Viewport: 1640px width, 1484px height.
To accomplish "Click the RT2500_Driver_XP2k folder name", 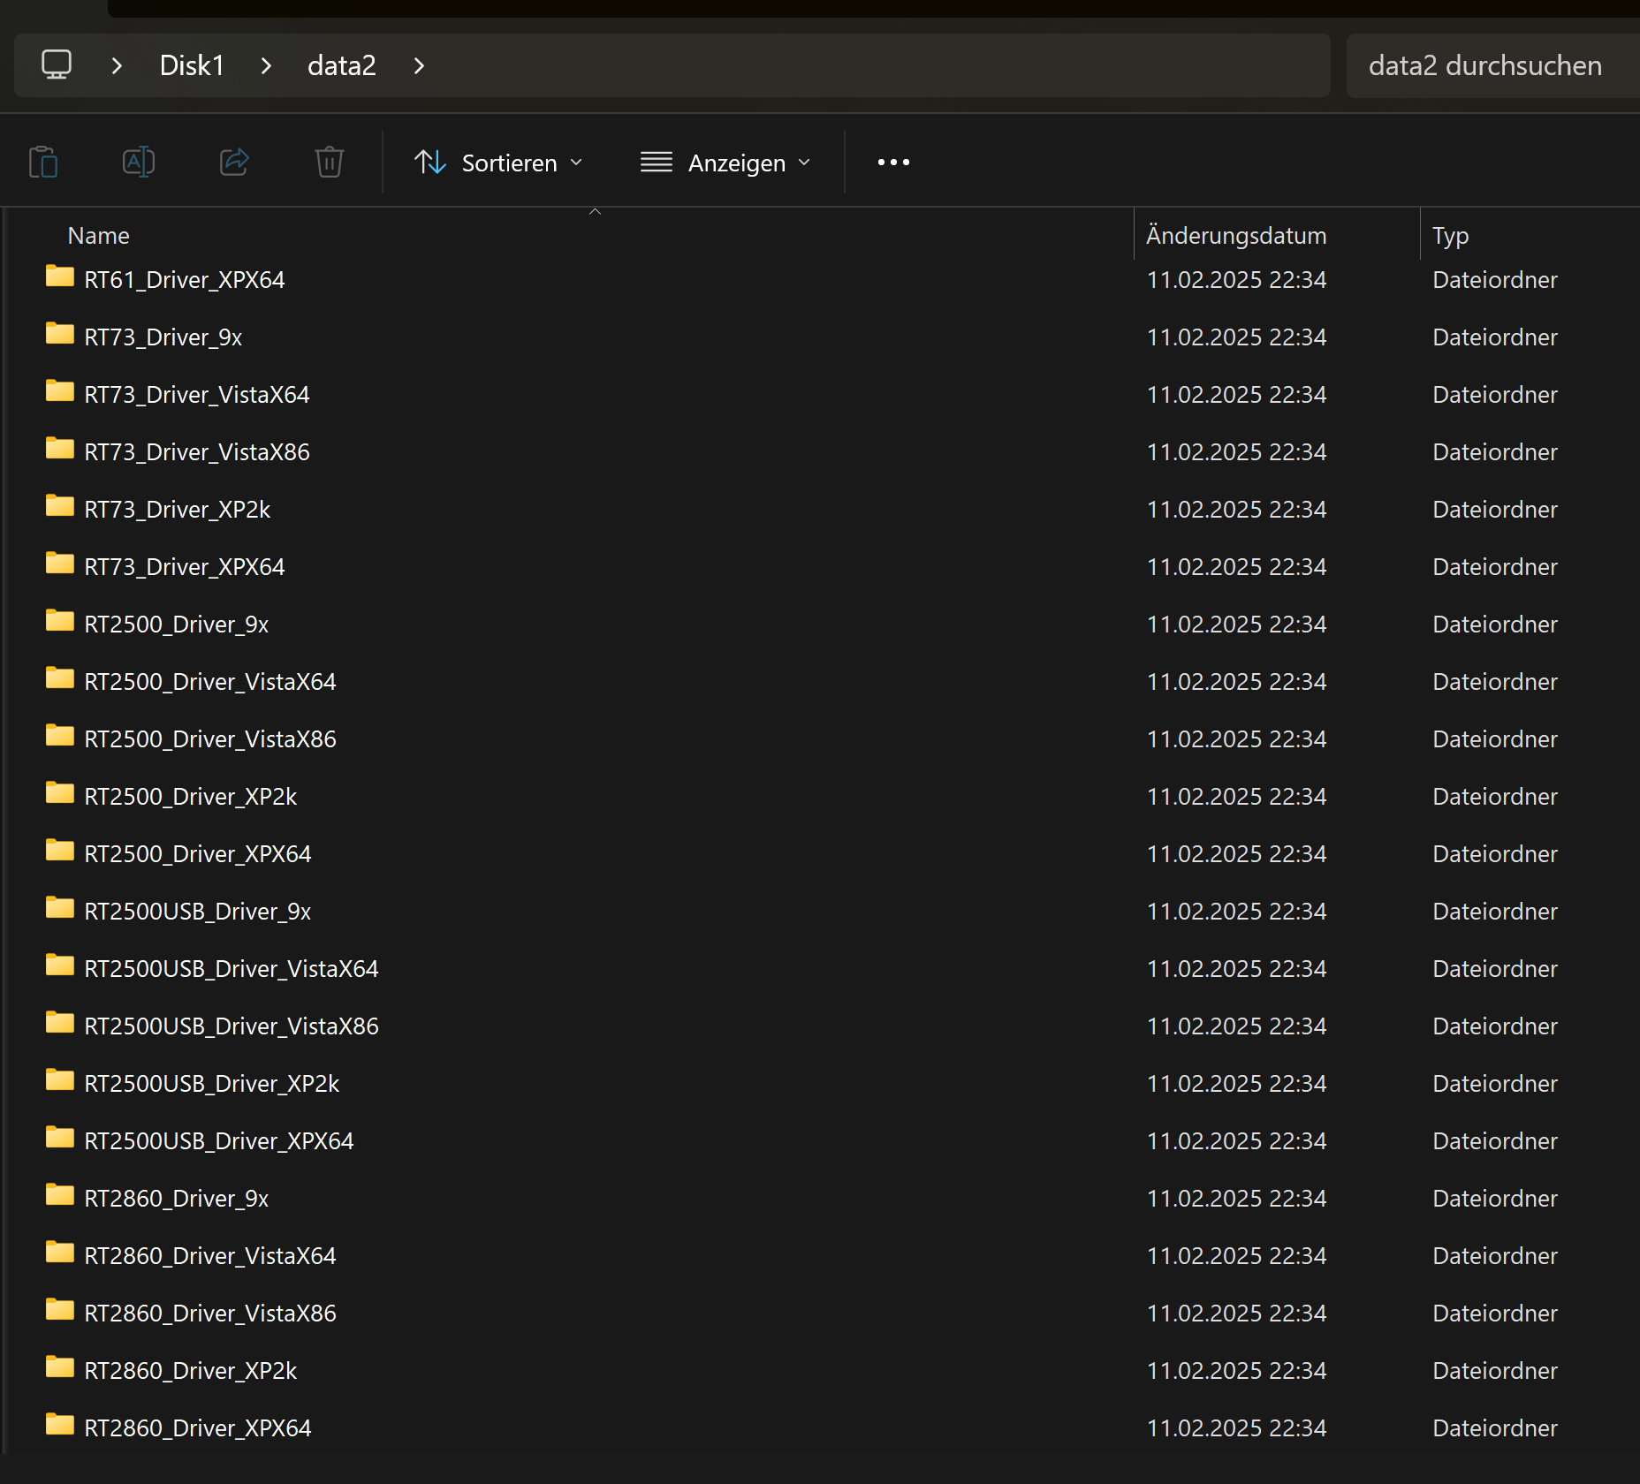I will [191, 797].
